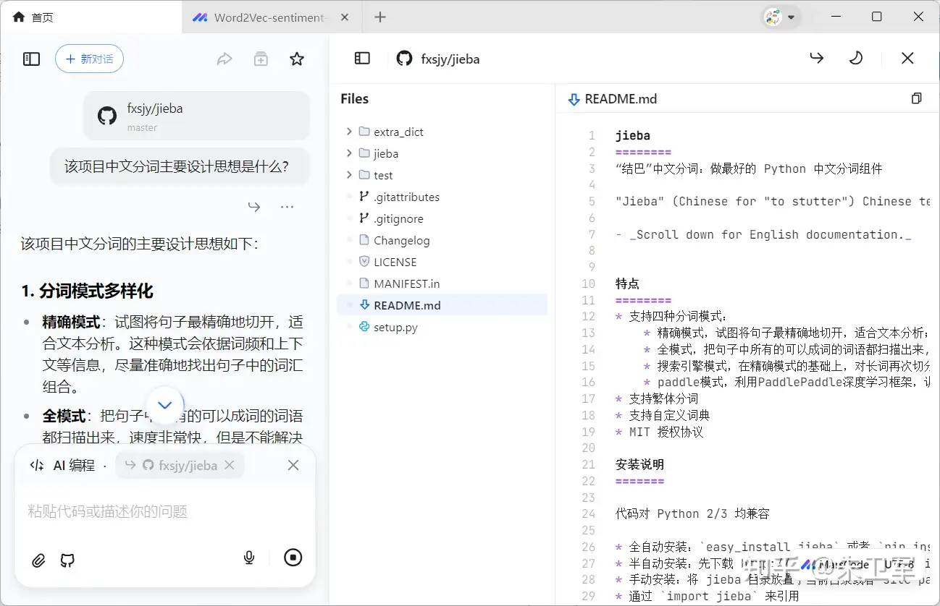Viewport: 940px width, 606px height.
Task: Click line 1 text 'jieba' in the README
Action: click(633, 135)
